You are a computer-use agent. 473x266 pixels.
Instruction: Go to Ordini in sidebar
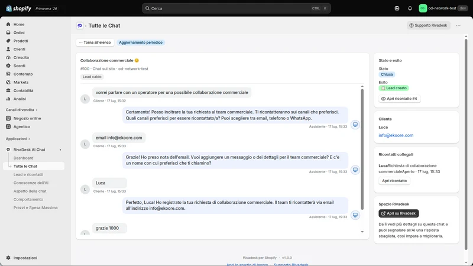[19, 33]
